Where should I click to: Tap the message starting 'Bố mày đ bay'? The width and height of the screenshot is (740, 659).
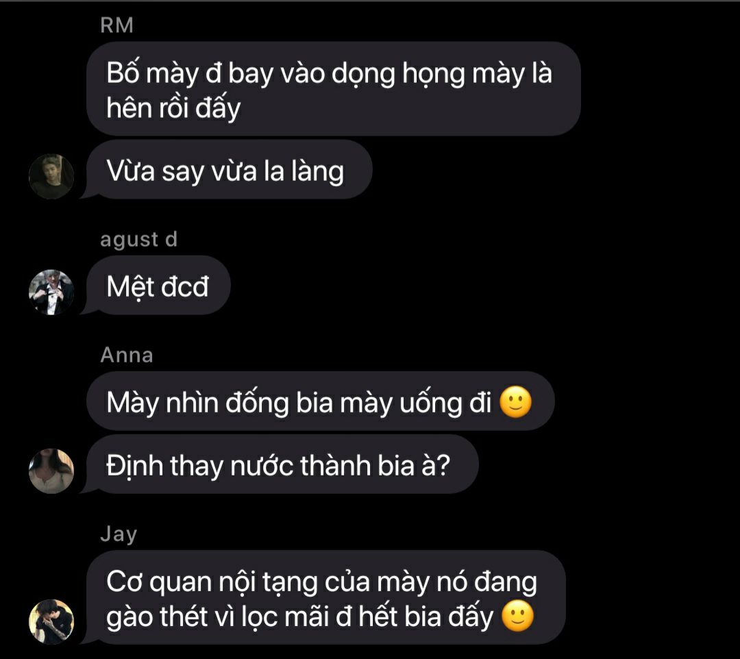click(333, 88)
